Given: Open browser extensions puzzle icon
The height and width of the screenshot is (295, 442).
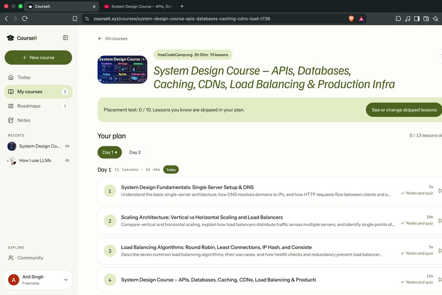Looking at the screenshot, I should click(x=398, y=19).
